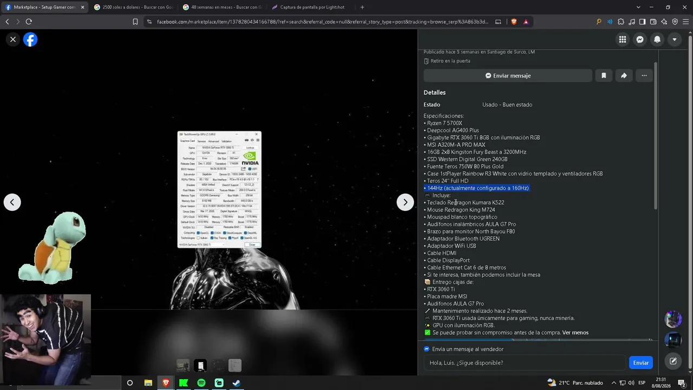The width and height of the screenshot is (693, 390).
Task: Bookmark this page in the address bar
Action: click(x=135, y=22)
